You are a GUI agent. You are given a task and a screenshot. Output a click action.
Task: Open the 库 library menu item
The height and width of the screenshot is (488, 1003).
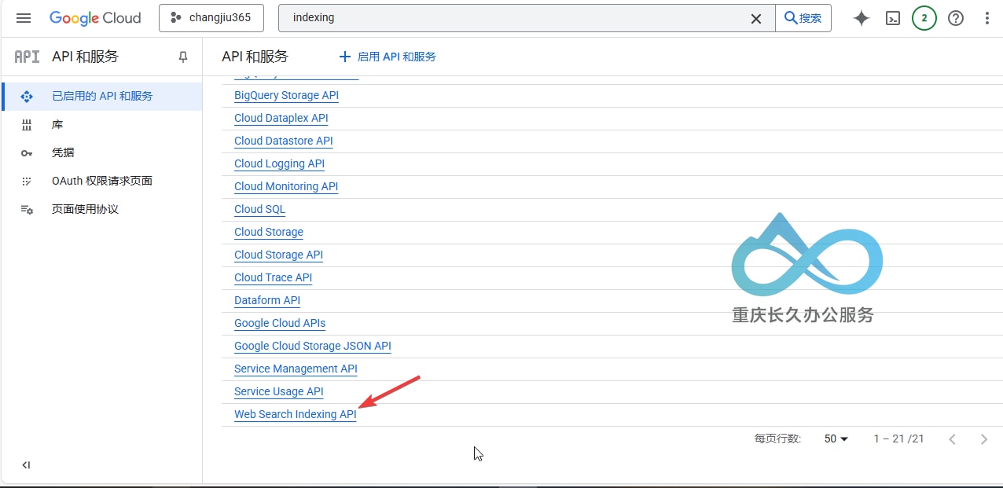pos(101,124)
